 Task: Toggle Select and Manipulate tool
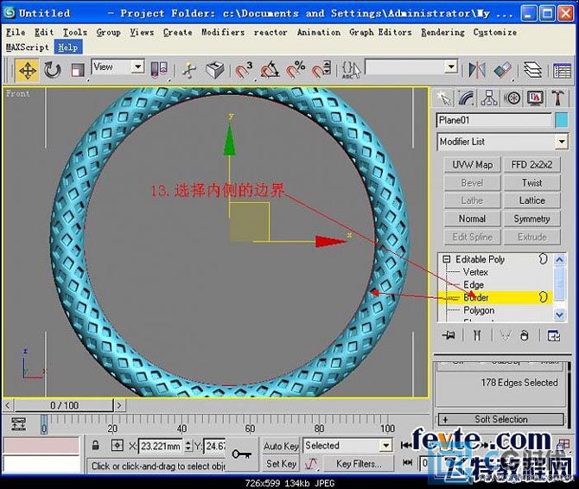tap(189, 70)
